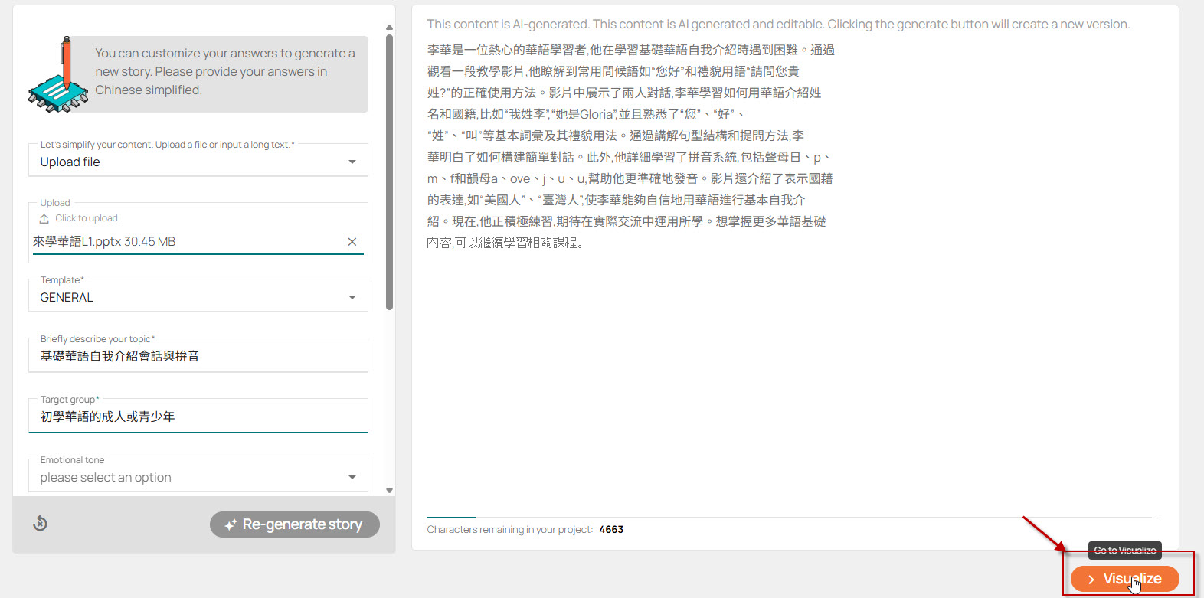Click the sparkle icon on Re-generate story
Screen dimensions: 1204x598
(x=230, y=525)
